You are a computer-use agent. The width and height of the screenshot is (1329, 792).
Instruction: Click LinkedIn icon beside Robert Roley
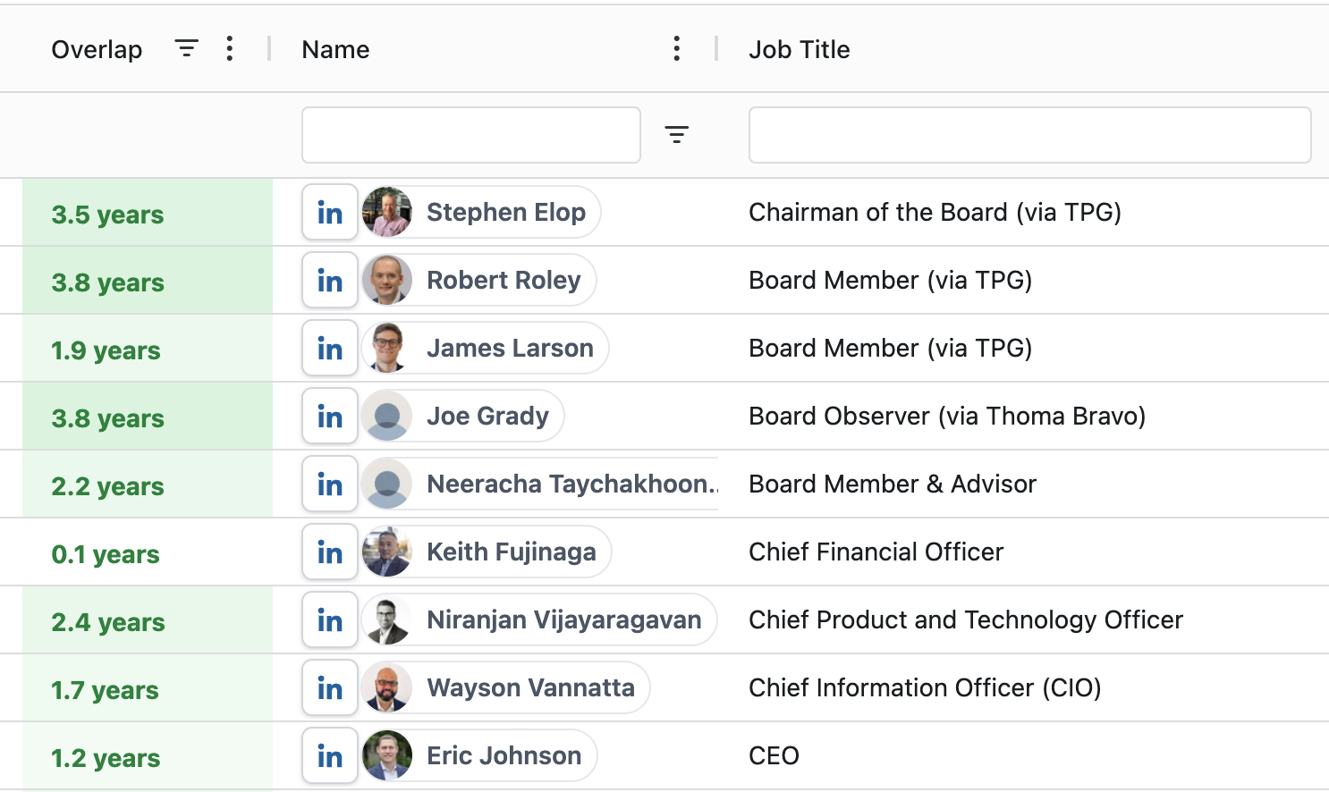point(329,281)
